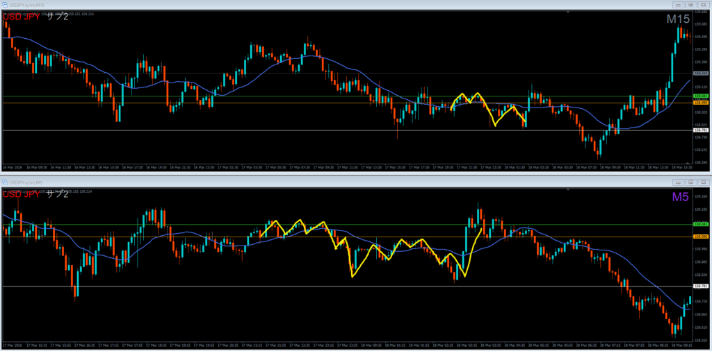Screen dimensions: 712x351
Task: Select the purple M5 timeframe label
Action: click(681, 197)
